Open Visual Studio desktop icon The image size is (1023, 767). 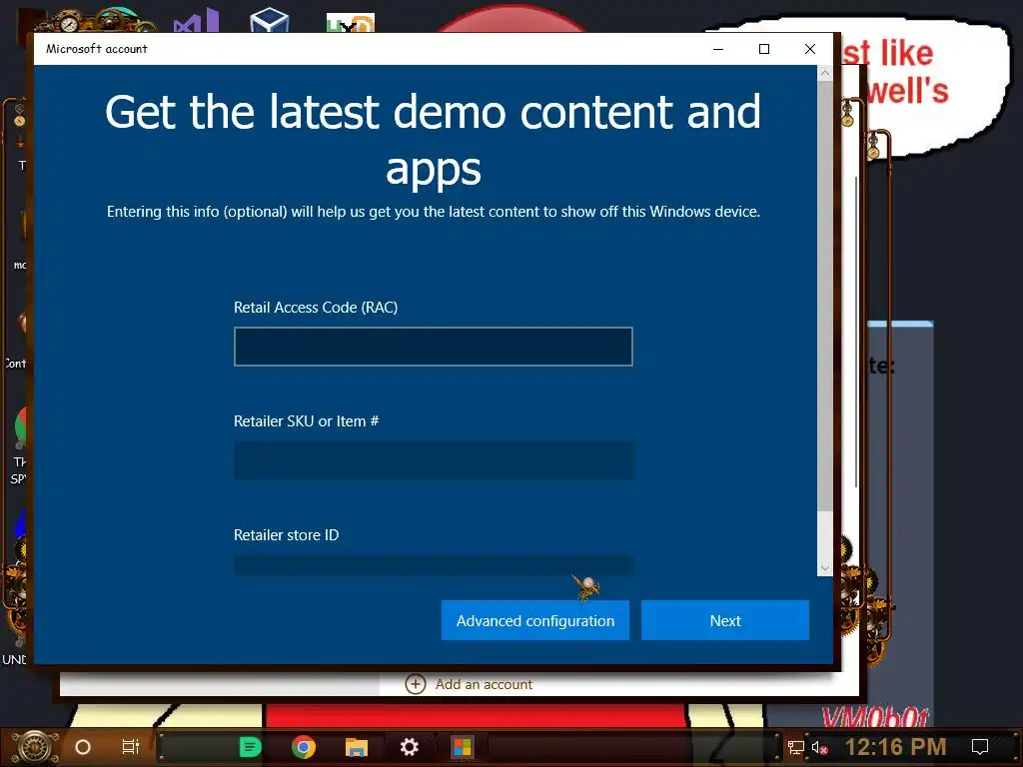[196, 21]
